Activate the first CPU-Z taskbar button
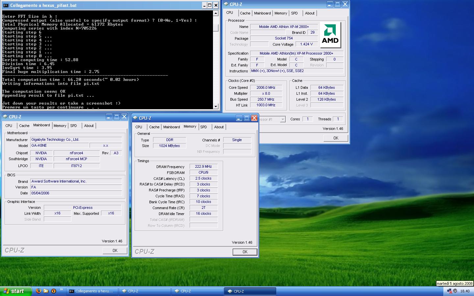 click(145, 291)
